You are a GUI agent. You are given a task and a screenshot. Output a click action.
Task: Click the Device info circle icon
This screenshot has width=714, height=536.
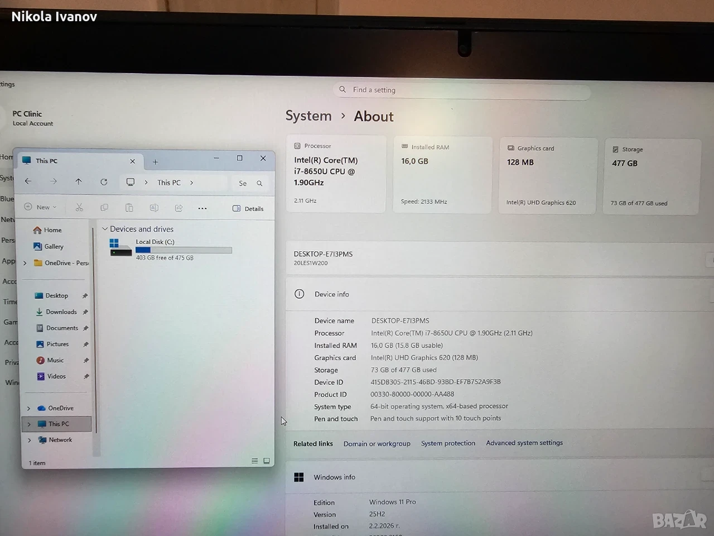tap(300, 294)
